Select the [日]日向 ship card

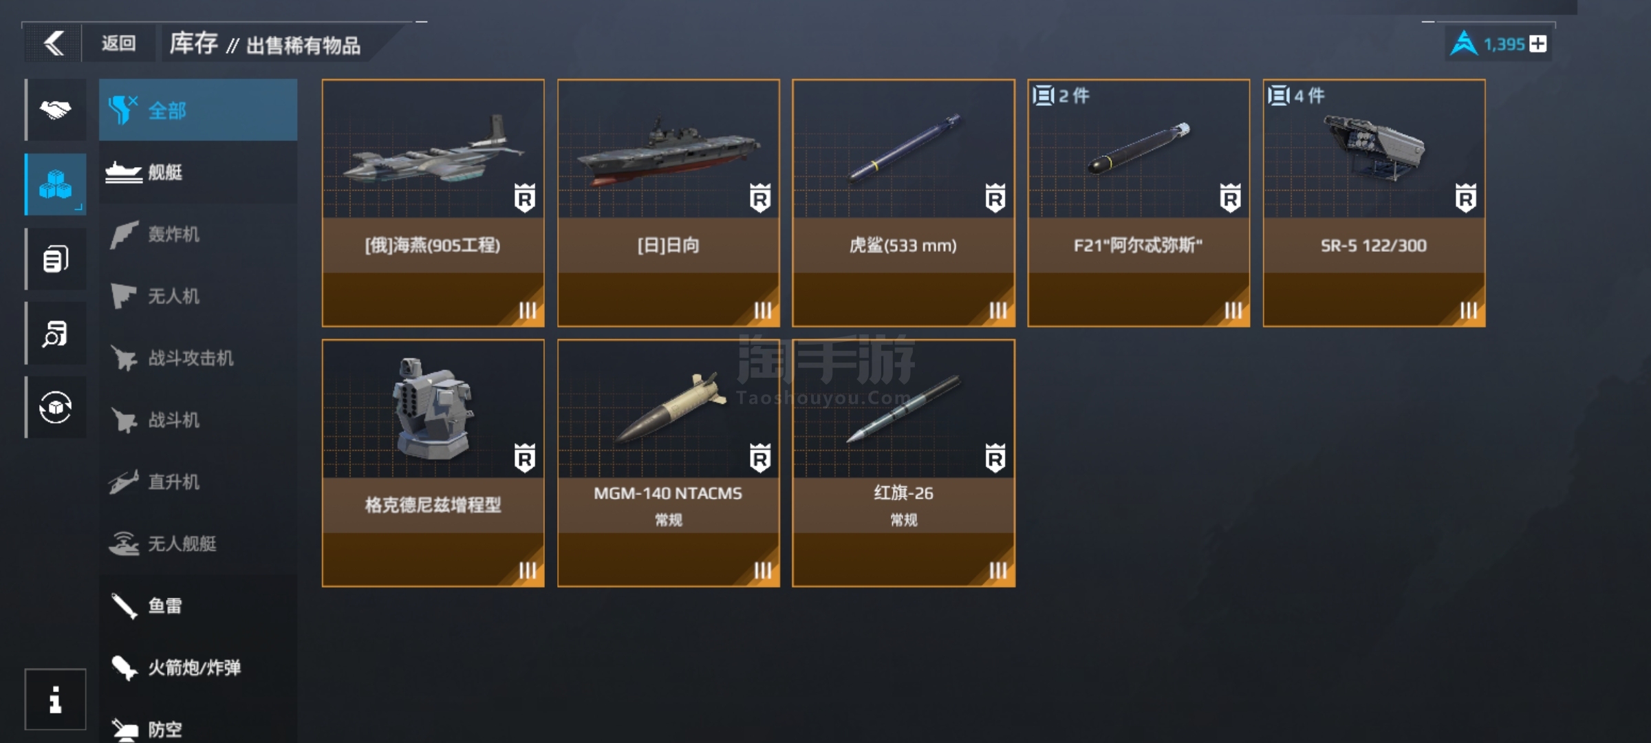(669, 203)
